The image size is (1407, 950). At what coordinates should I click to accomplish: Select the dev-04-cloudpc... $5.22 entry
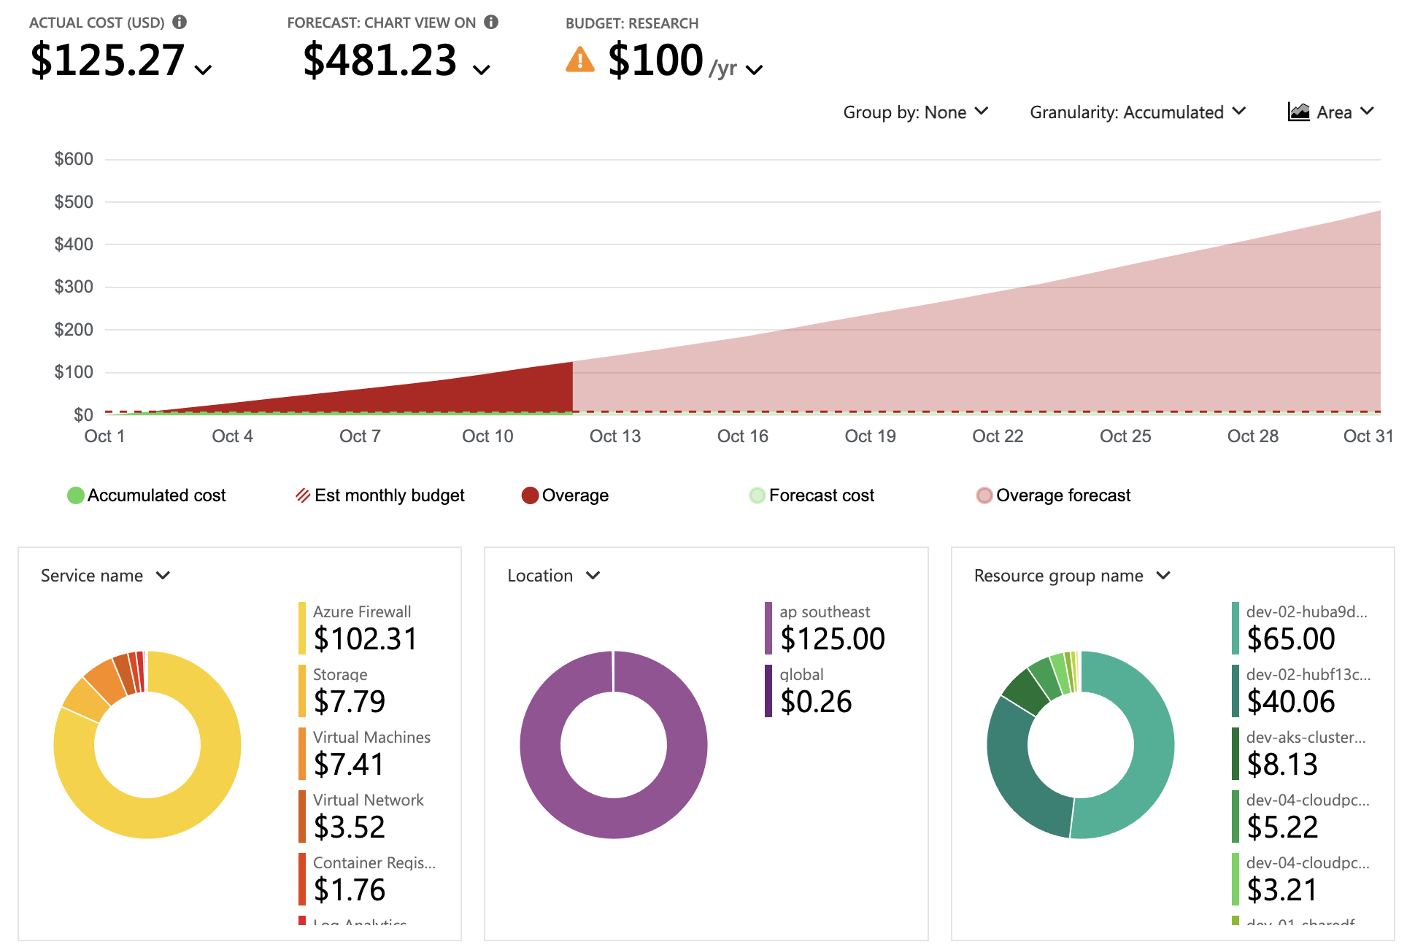[x=1301, y=816]
